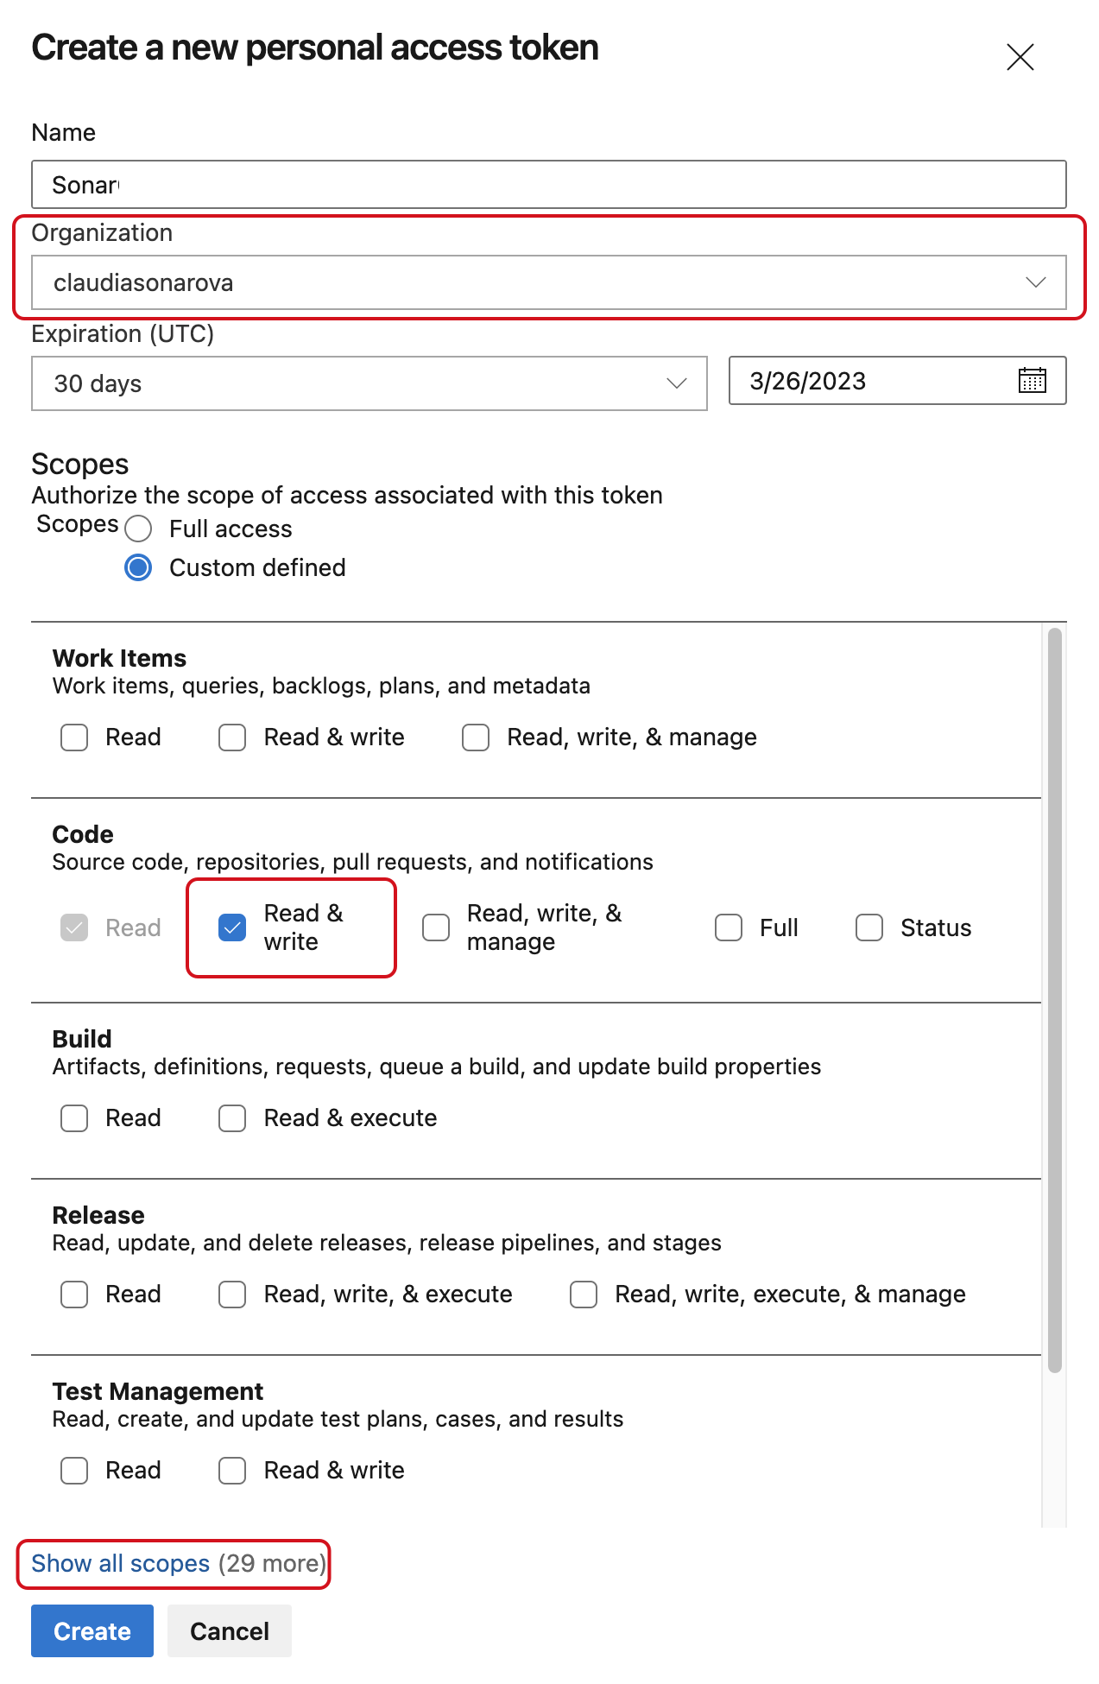
Task: Check Code Status checkbox
Action: pos(869,927)
